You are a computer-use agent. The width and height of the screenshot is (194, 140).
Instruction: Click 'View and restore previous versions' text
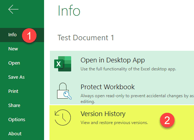point(114,123)
